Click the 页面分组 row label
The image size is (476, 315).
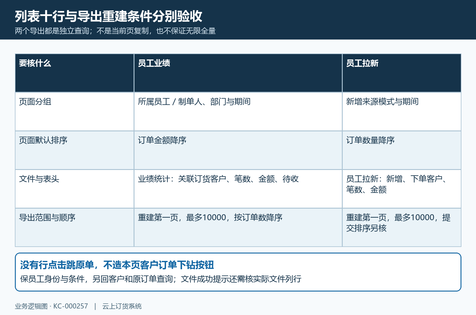(x=75, y=112)
